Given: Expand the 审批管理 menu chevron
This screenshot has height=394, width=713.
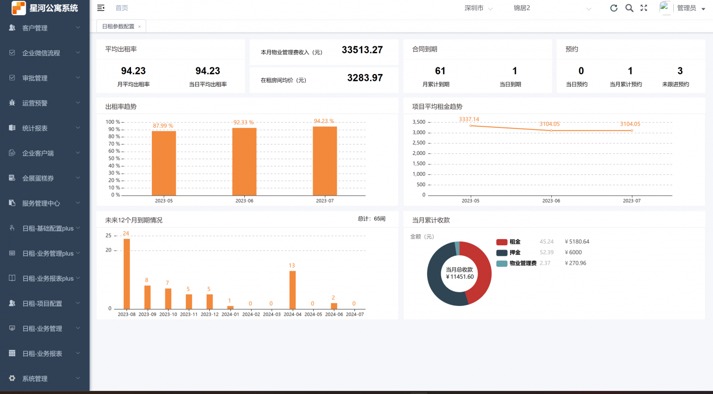Looking at the screenshot, I should click(x=78, y=77).
